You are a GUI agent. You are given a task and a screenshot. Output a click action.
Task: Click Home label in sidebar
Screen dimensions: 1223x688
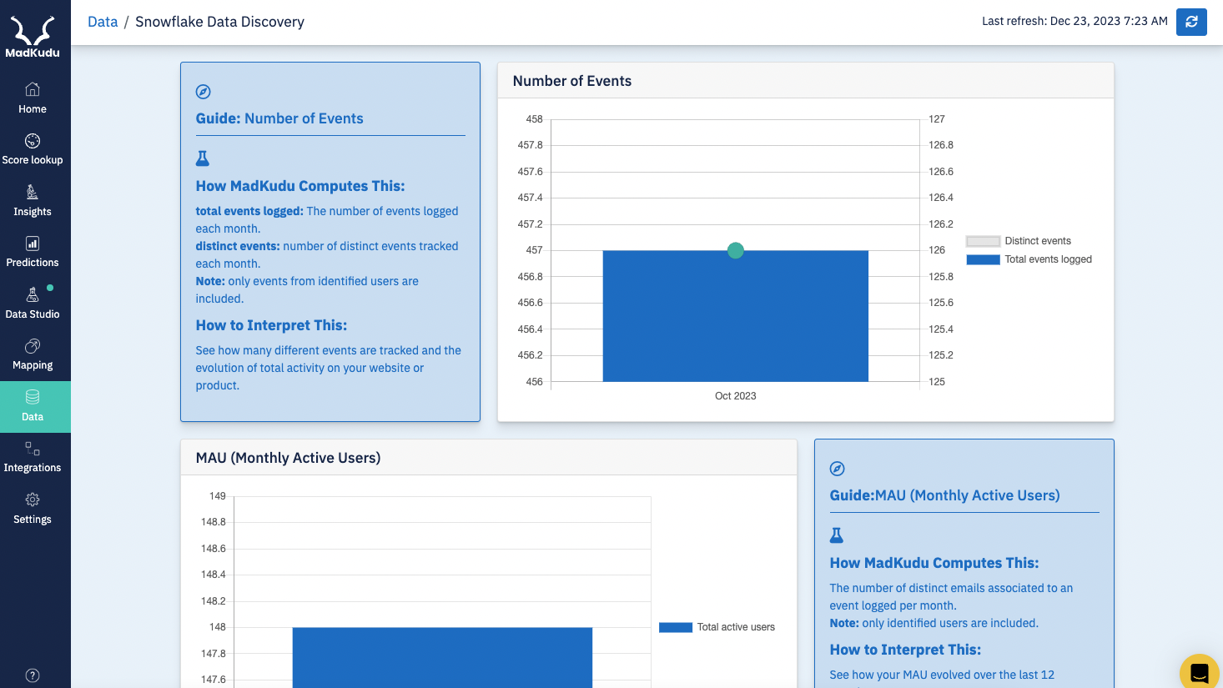33,109
